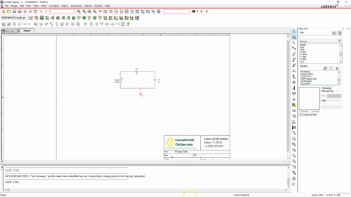351x197 pixels.
Task: Select REGULATOR in the Libraries list
Action: click(307, 74)
